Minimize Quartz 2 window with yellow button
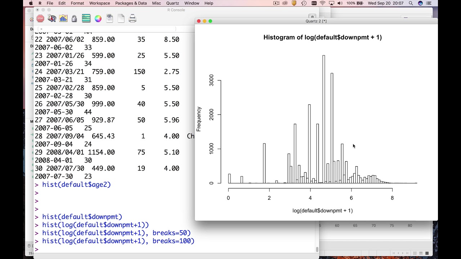461x259 pixels. (x=205, y=21)
